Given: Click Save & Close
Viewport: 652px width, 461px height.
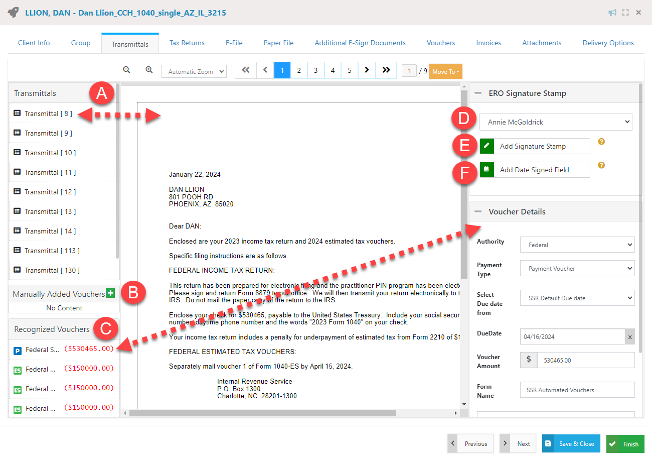Looking at the screenshot, I should pyautogui.click(x=571, y=443).
